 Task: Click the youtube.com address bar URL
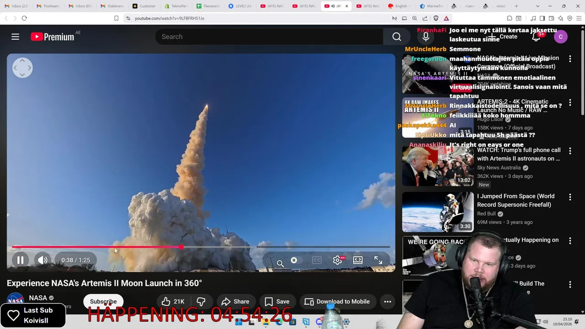[x=170, y=18]
